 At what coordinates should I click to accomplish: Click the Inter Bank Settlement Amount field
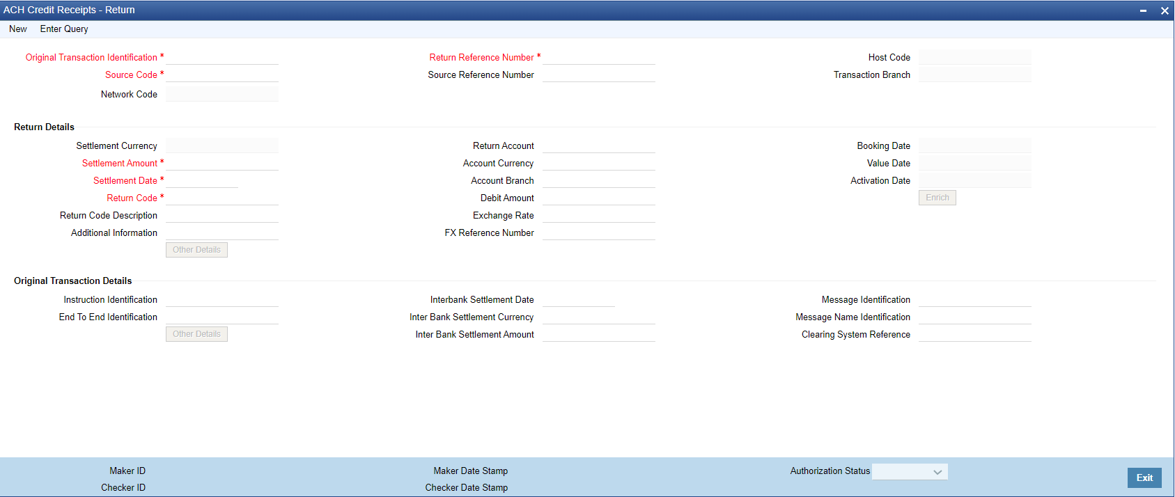599,334
